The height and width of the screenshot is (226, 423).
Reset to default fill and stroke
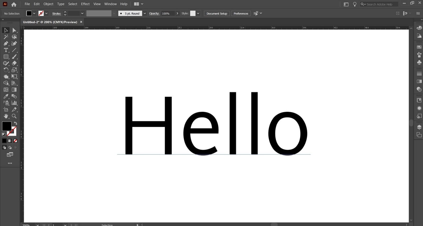(x=3, y=134)
